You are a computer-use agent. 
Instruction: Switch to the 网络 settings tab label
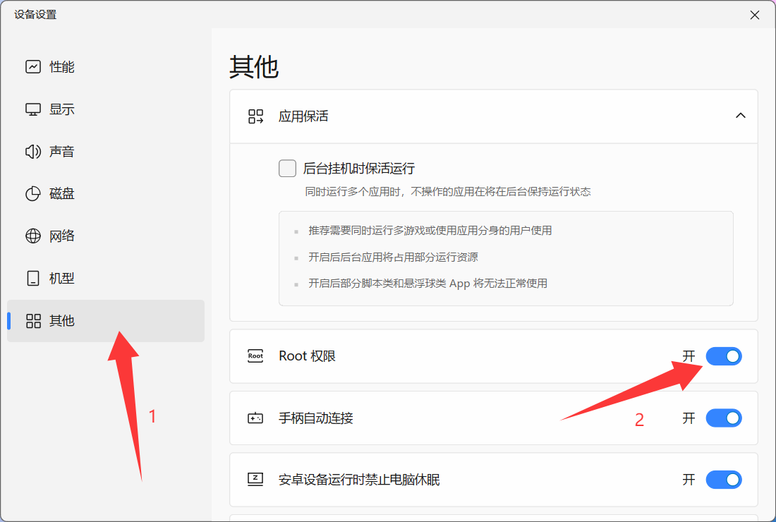pyautogui.click(x=62, y=236)
